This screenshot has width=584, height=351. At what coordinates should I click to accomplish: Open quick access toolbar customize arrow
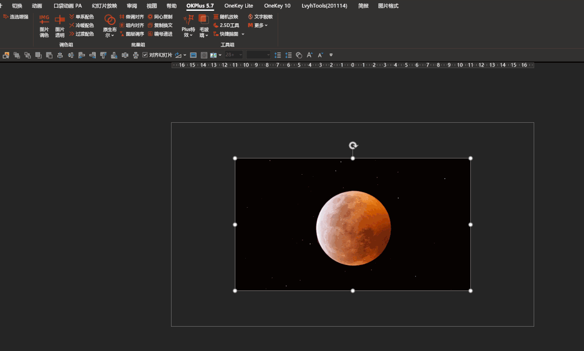[331, 55]
